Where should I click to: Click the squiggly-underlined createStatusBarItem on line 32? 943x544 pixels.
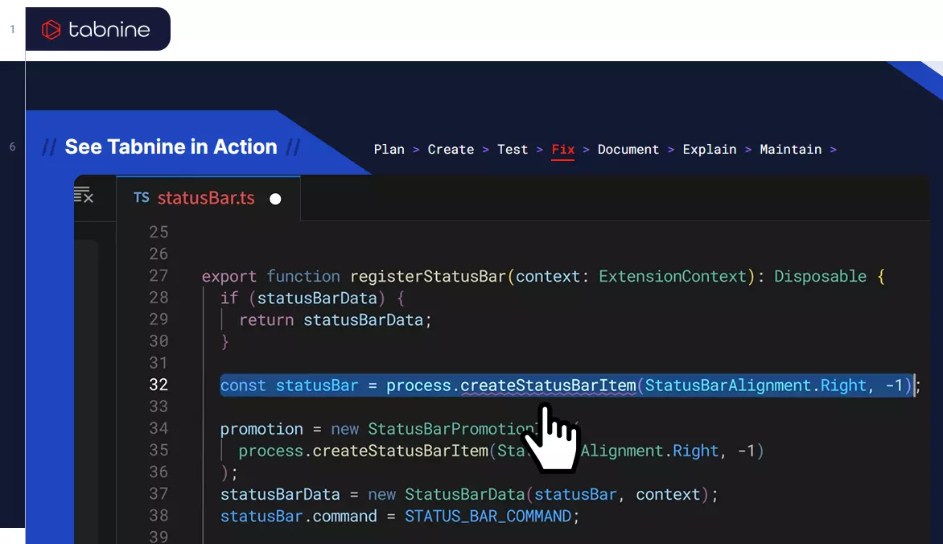[x=548, y=385]
